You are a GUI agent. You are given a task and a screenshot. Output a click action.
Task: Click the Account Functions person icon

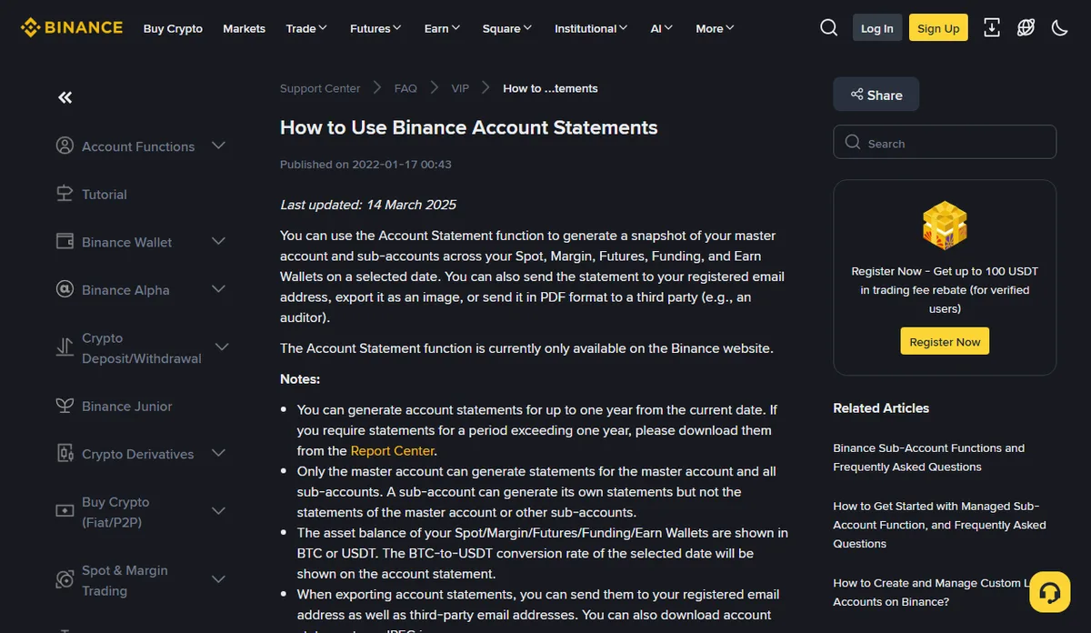(x=65, y=146)
